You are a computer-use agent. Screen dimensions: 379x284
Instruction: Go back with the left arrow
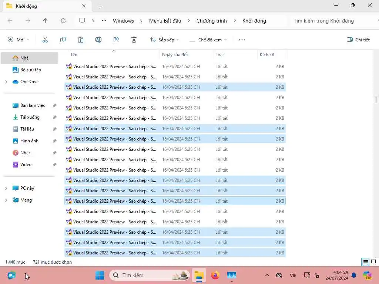click(x=10, y=21)
